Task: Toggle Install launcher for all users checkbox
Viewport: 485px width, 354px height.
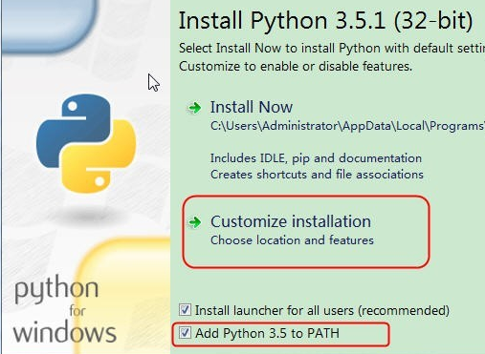Action: tap(185, 309)
